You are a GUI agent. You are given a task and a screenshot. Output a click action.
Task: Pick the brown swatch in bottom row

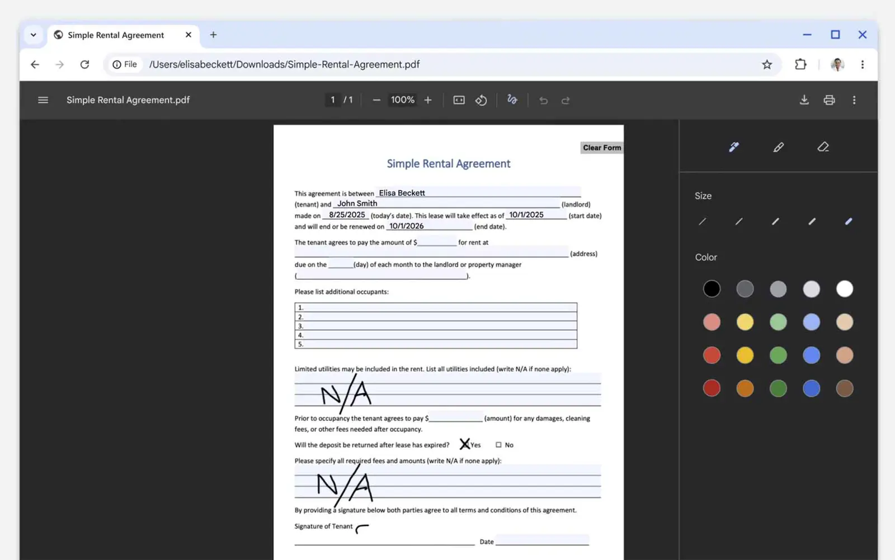coord(845,388)
